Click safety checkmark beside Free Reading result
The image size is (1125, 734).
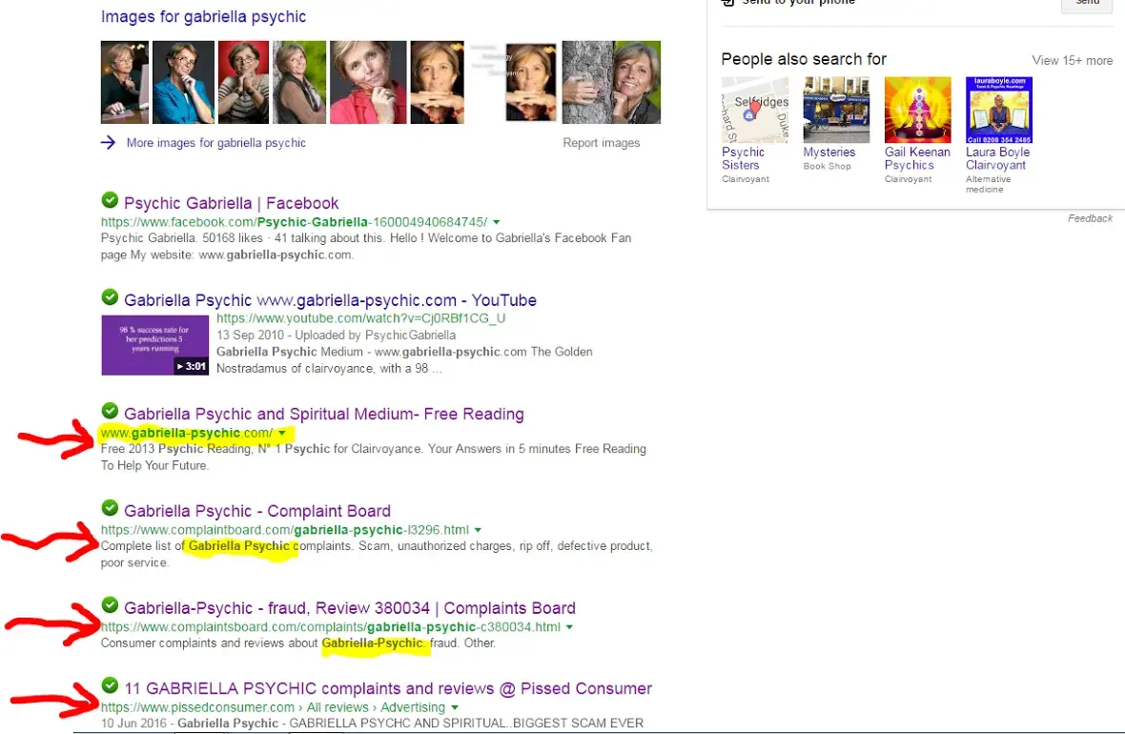coord(110,411)
